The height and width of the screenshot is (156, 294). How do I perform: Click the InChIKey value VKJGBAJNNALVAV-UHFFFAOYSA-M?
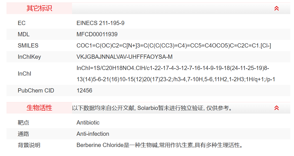(x=124, y=57)
